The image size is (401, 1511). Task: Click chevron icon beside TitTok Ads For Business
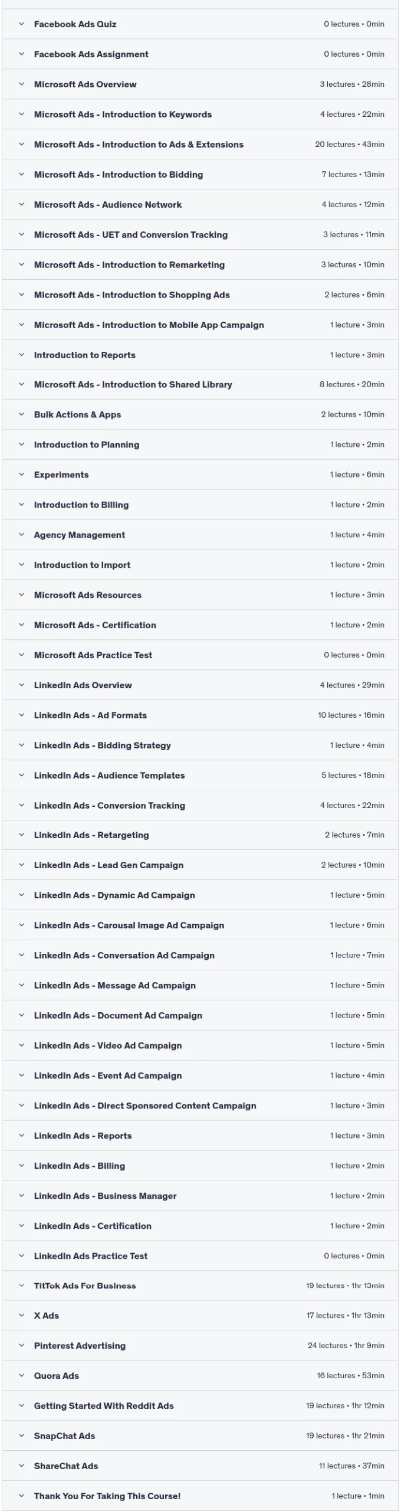(x=22, y=1286)
